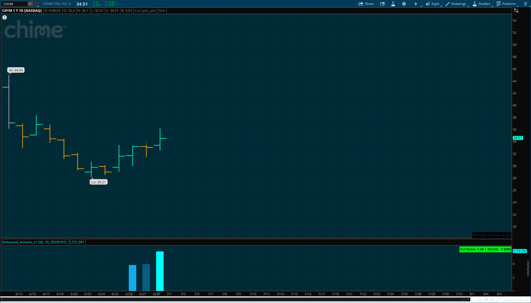Click the 34.51 last price in header

click(82, 4)
